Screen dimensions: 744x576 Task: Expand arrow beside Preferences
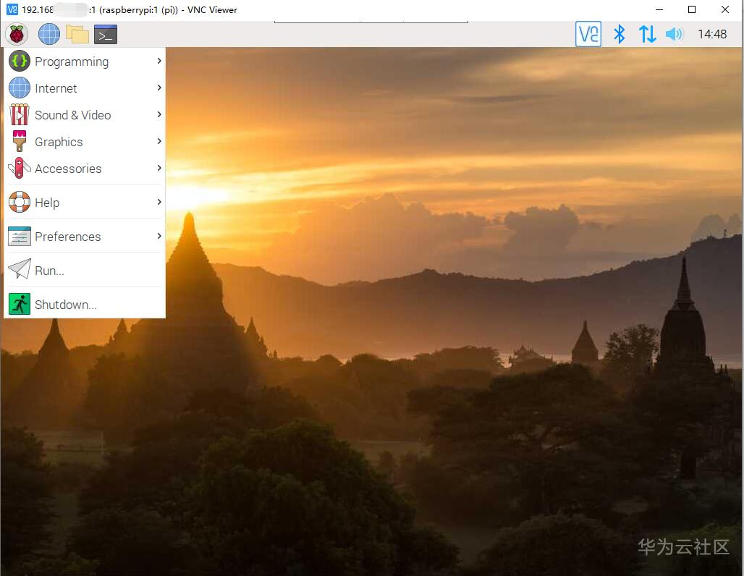pos(159,236)
